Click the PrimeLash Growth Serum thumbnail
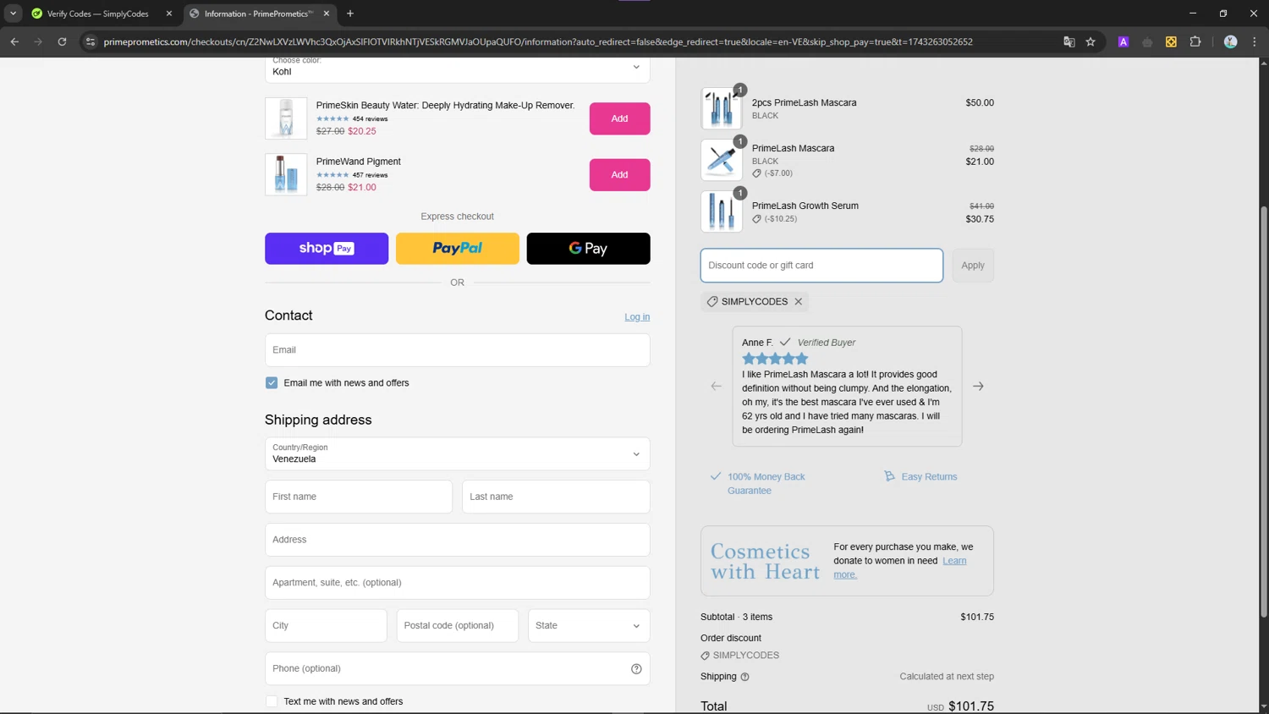 (x=722, y=211)
